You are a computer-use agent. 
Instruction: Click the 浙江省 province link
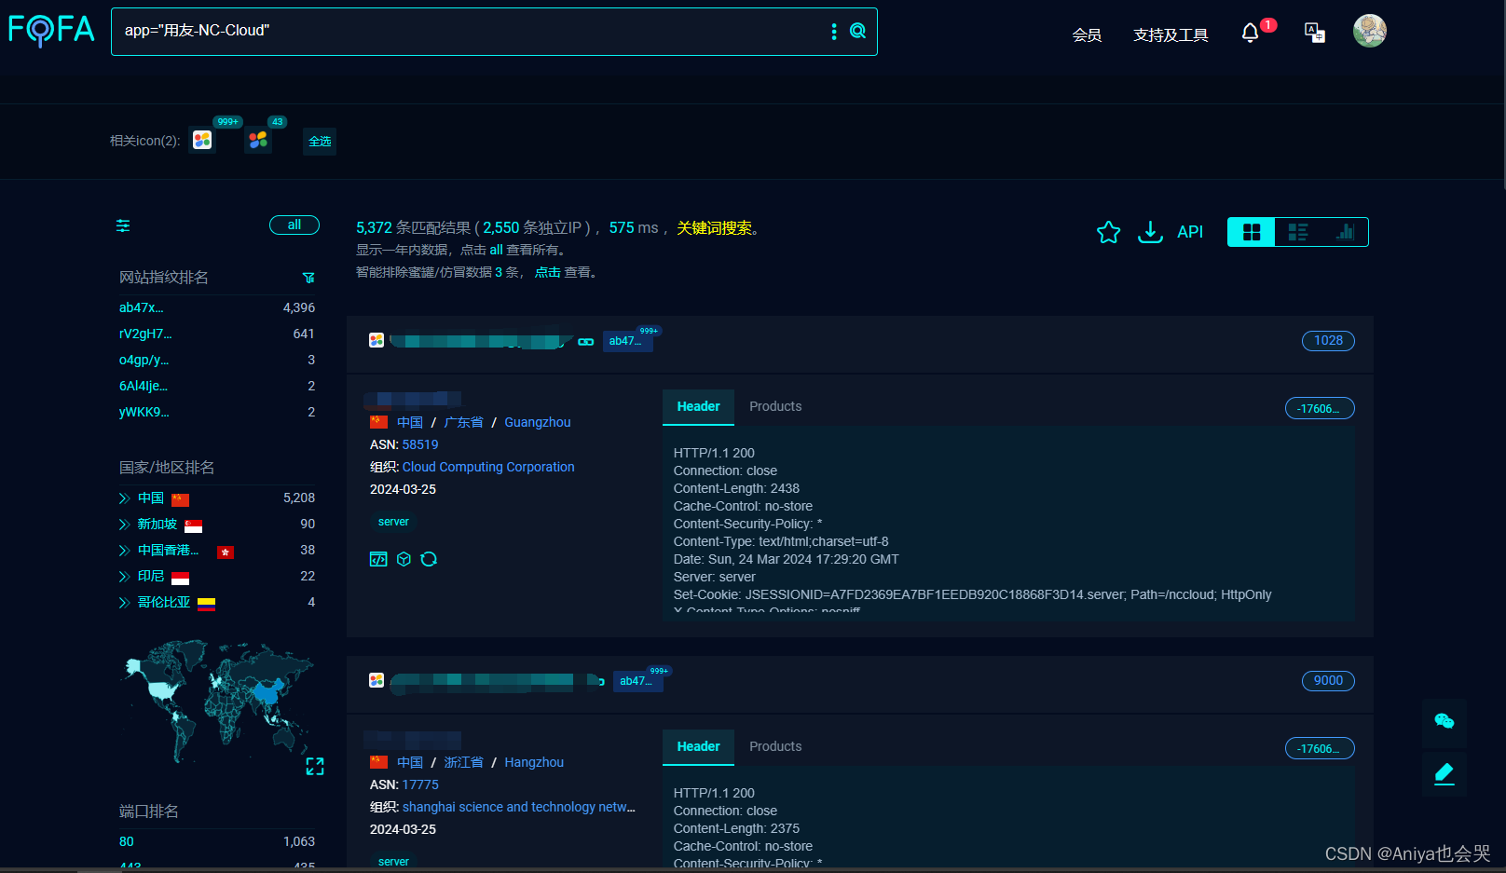463,762
